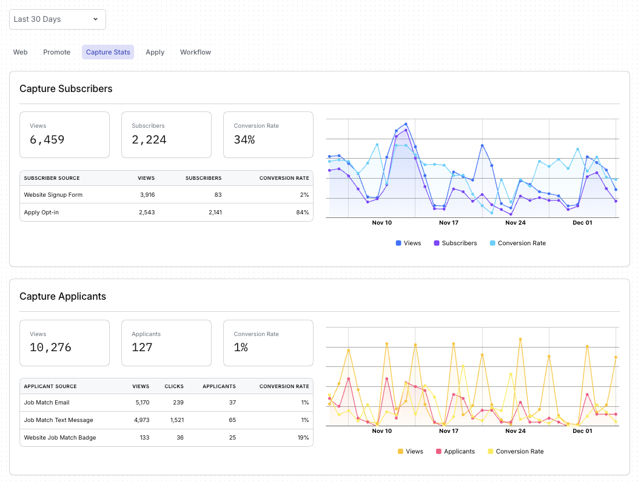The height and width of the screenshot is (485, 638).
Task: Click Website Job Match Badge row
Action: click(x=60, y=438)
